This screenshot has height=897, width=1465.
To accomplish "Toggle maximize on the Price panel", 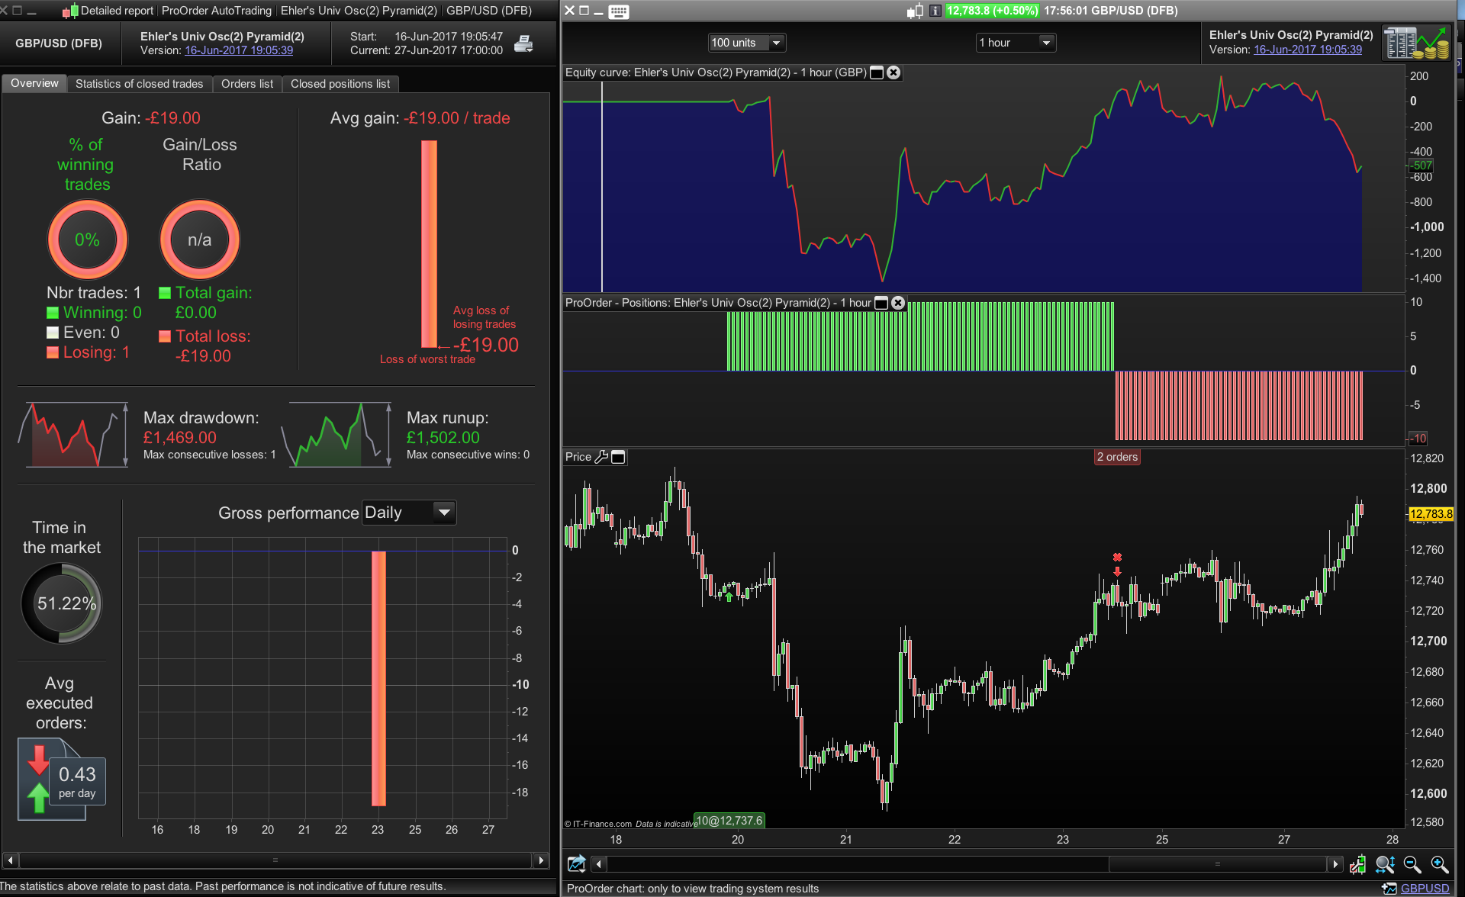I will pyautogui.click(x=618, y=457).
